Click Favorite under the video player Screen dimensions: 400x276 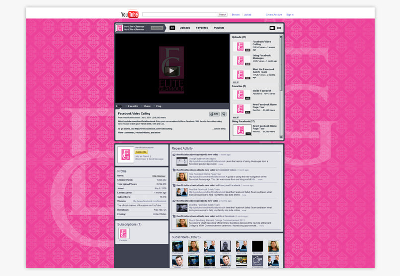coord(132,106)
